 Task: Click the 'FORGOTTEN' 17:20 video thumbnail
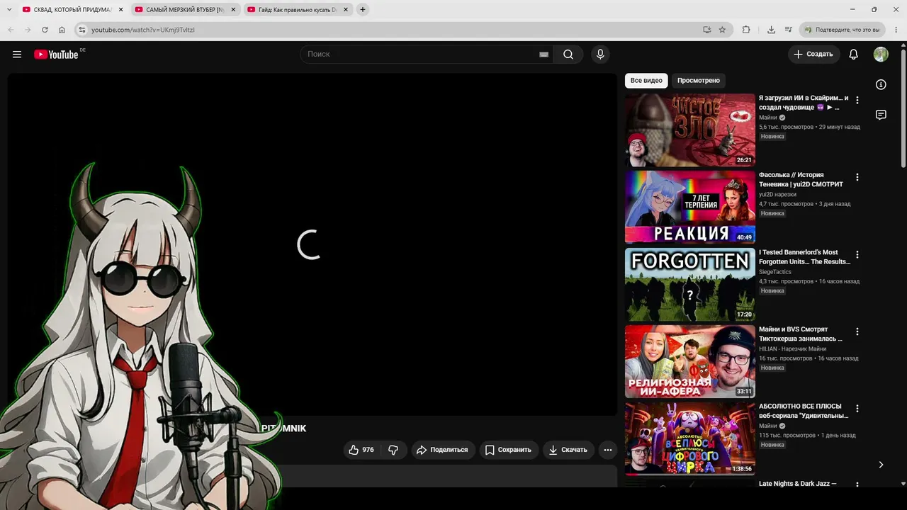point(690,285)
